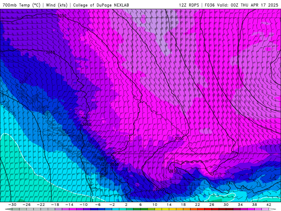Viewport: 281px width, 211px height.
Task: Click the 18 color scale label
Action: tap(183, 205)
